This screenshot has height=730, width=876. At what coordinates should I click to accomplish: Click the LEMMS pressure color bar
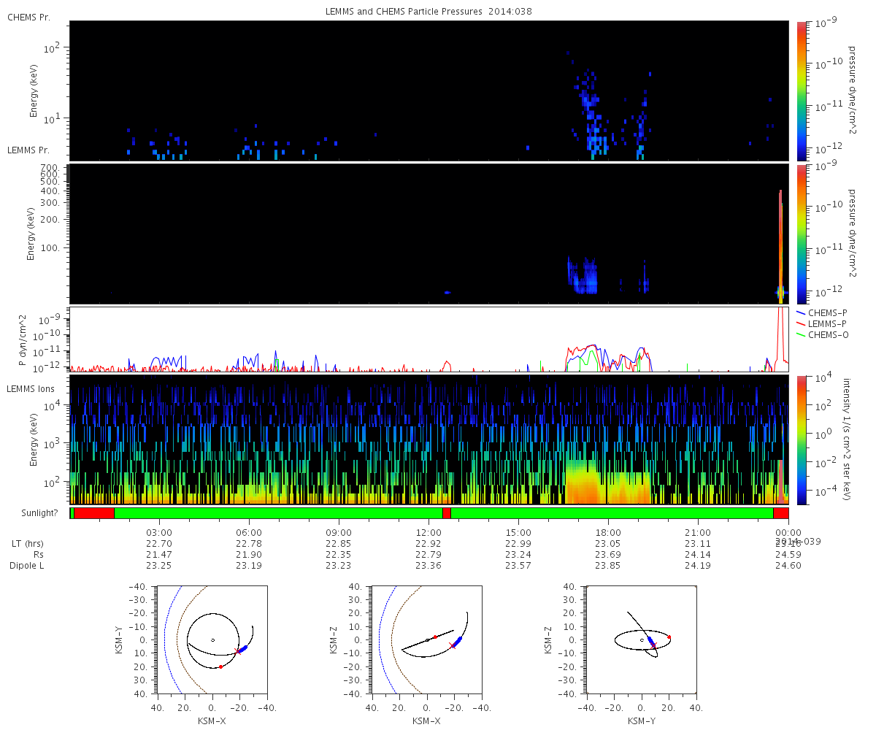(x=801, y=234)
